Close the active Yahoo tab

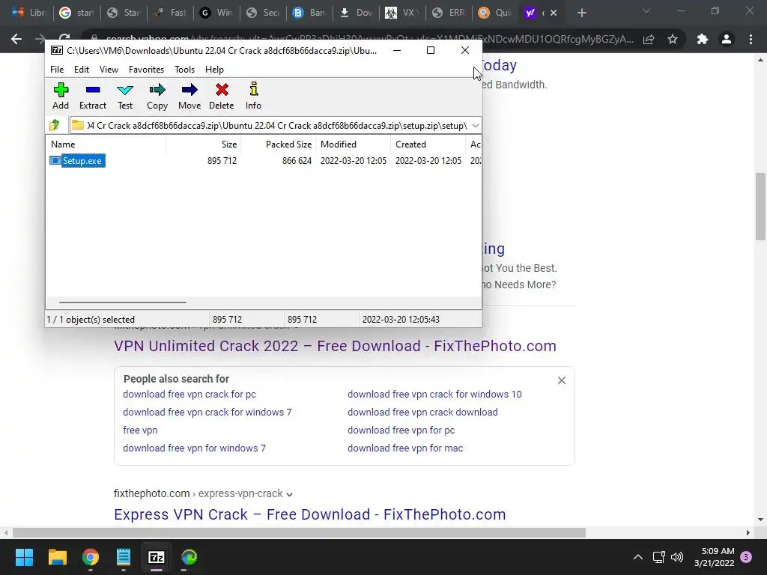coord(554,13)
